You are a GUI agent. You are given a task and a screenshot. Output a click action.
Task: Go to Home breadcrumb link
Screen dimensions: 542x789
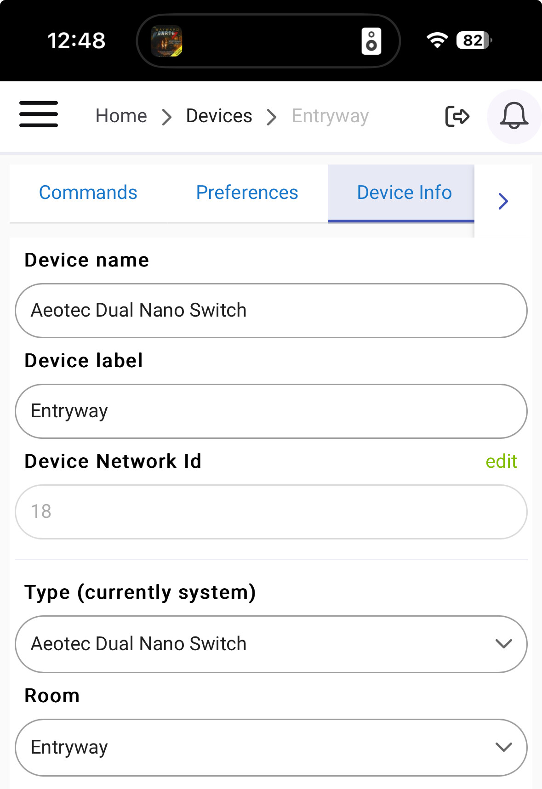[121, 116]
